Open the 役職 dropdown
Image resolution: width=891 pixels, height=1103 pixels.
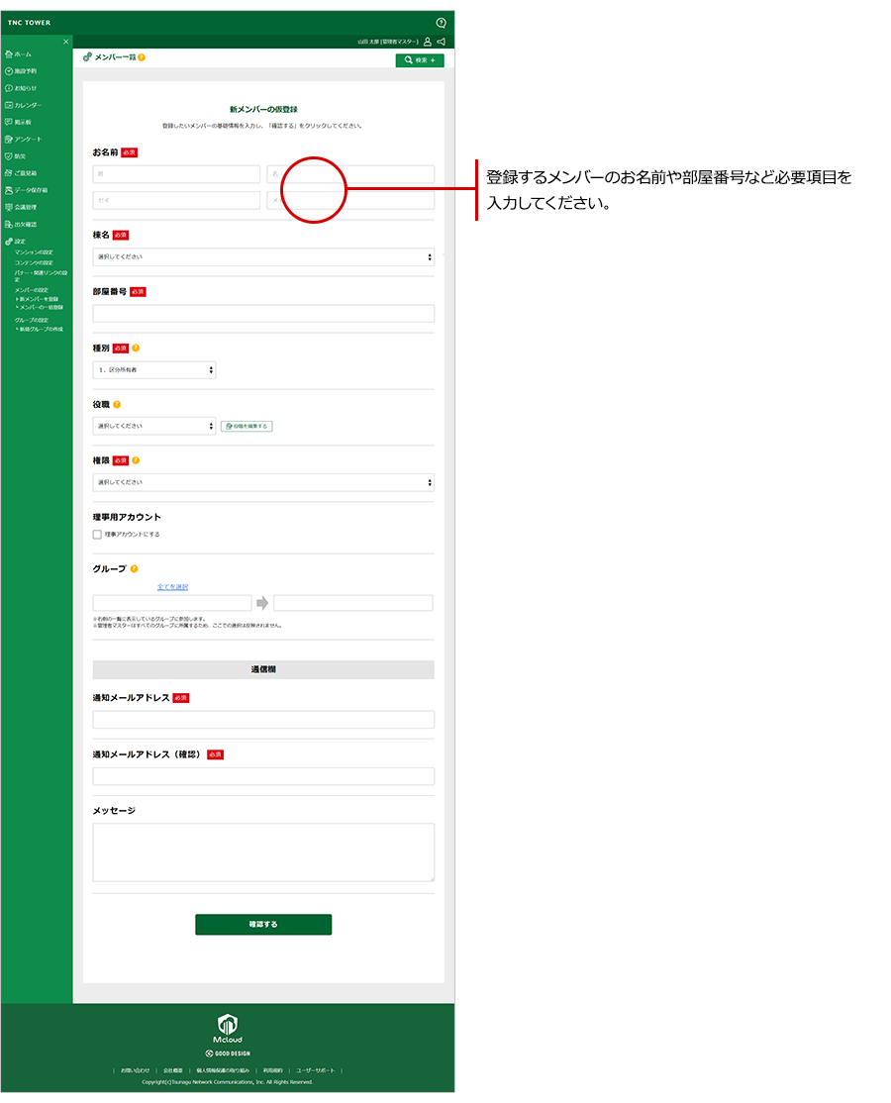coord(154,426)
